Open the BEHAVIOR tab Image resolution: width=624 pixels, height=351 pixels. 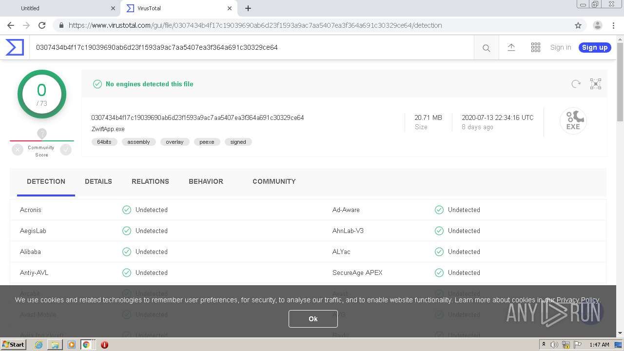point(206,181)
